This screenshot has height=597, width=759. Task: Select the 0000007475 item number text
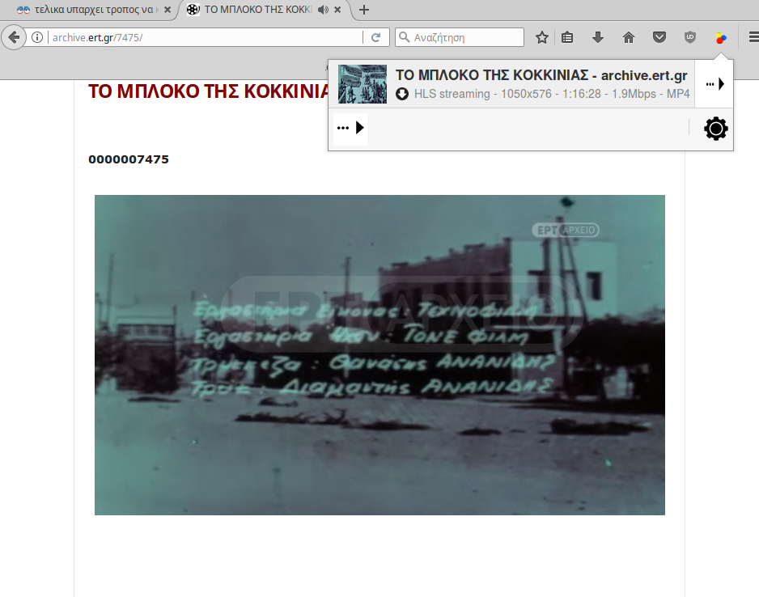coord(129,159)
